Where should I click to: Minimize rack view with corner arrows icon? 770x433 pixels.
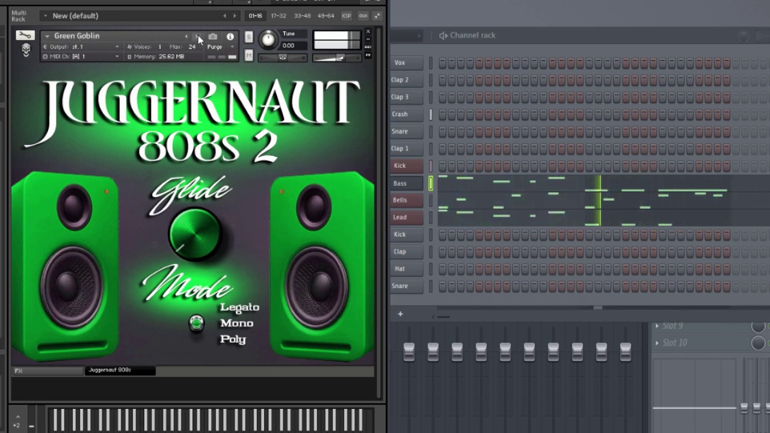377,16
